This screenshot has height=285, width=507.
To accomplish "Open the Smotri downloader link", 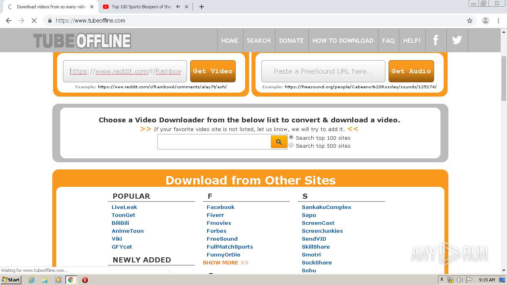I will pyautogui.click(x=311, y=255).
